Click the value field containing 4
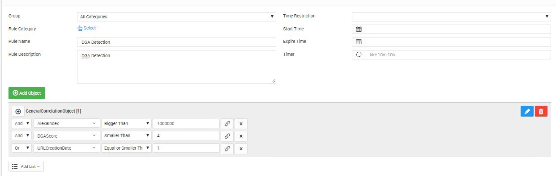The width and height of the screenshot is (556, 176). click(x=186, y=135)
